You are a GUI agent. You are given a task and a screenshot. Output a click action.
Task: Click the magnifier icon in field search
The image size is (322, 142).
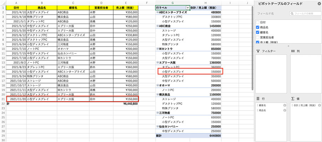(292, 14)
